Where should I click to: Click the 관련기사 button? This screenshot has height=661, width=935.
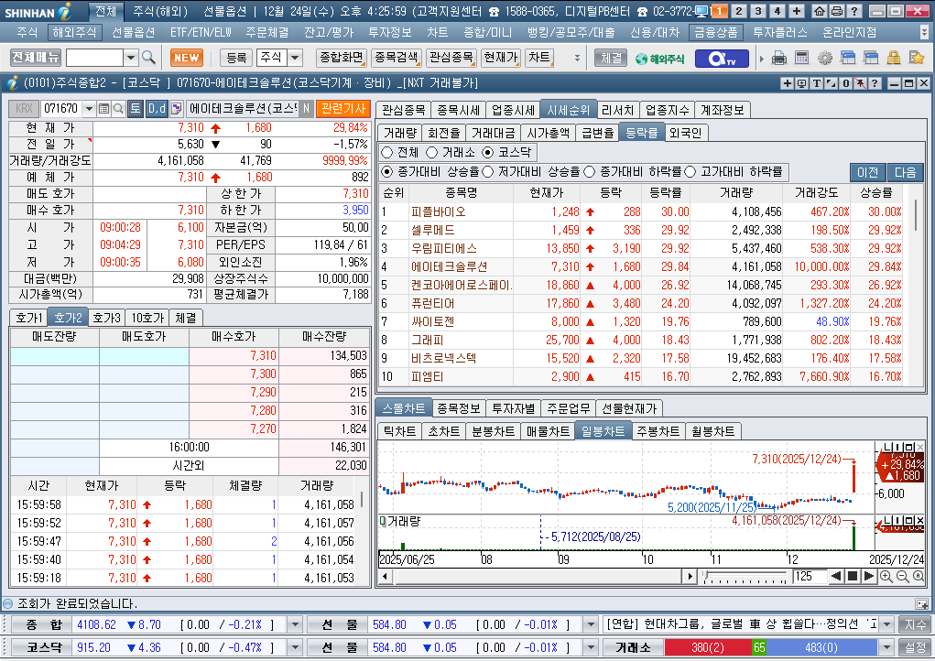click(342, 108)
